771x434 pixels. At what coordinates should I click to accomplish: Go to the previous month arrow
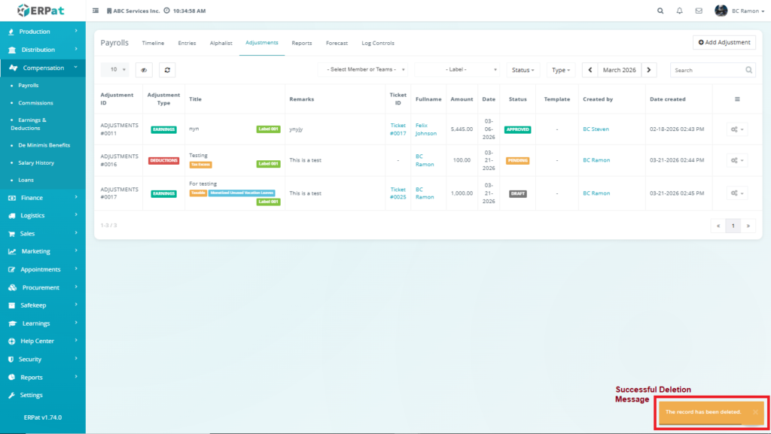coord(590,70)
